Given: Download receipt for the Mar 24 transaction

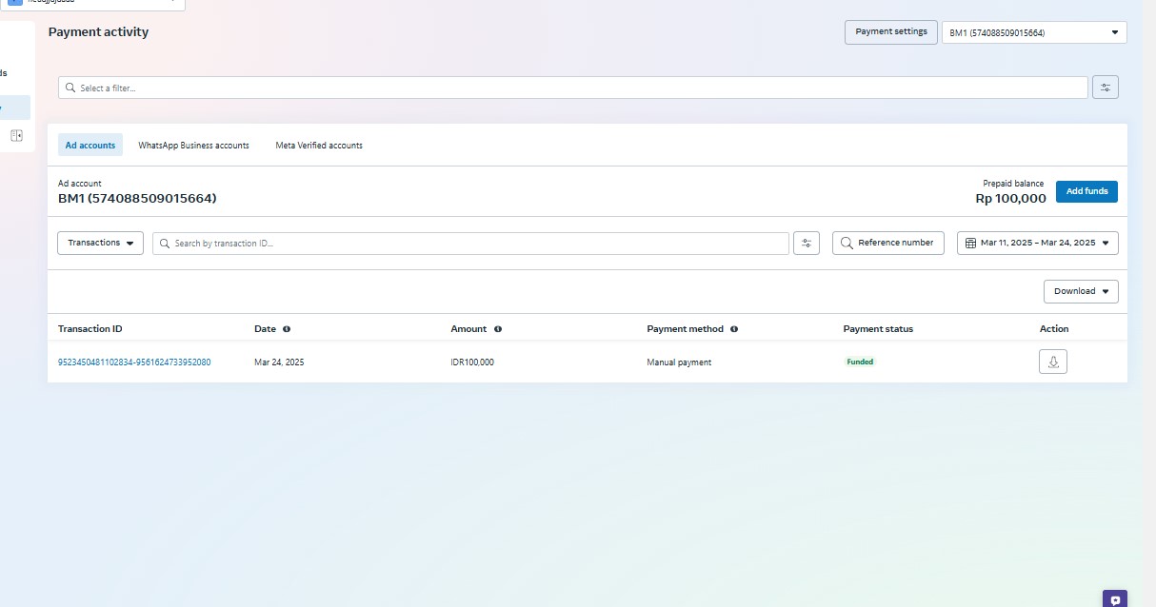Looking at the screenshot, I should point(1052,362).
